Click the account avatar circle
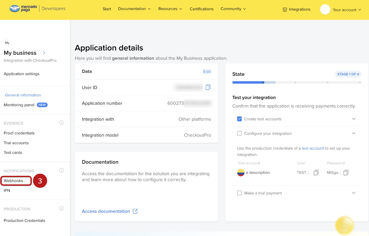 point(325,9)
